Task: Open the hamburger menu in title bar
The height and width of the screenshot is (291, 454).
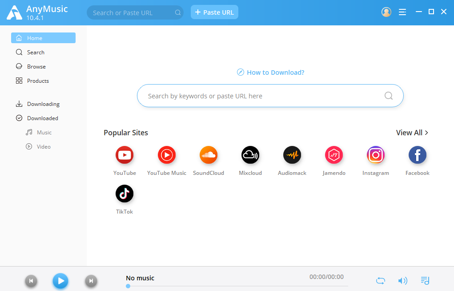Action: 402,12
